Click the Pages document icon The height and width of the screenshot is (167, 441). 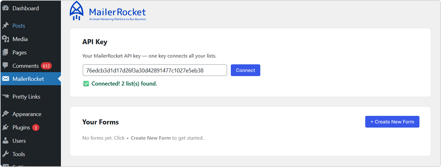pyautogui.click(x=5, y=52)
